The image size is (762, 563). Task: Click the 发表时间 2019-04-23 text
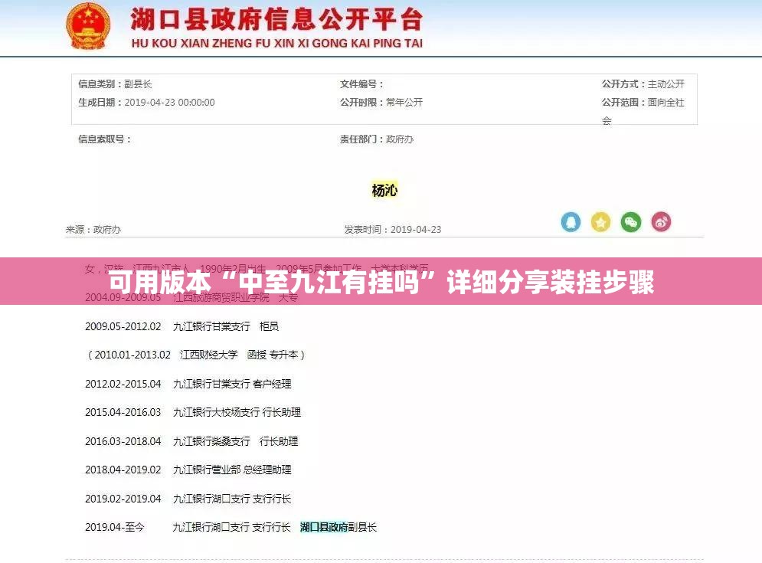pyautogui.click(x=393, y=230)
